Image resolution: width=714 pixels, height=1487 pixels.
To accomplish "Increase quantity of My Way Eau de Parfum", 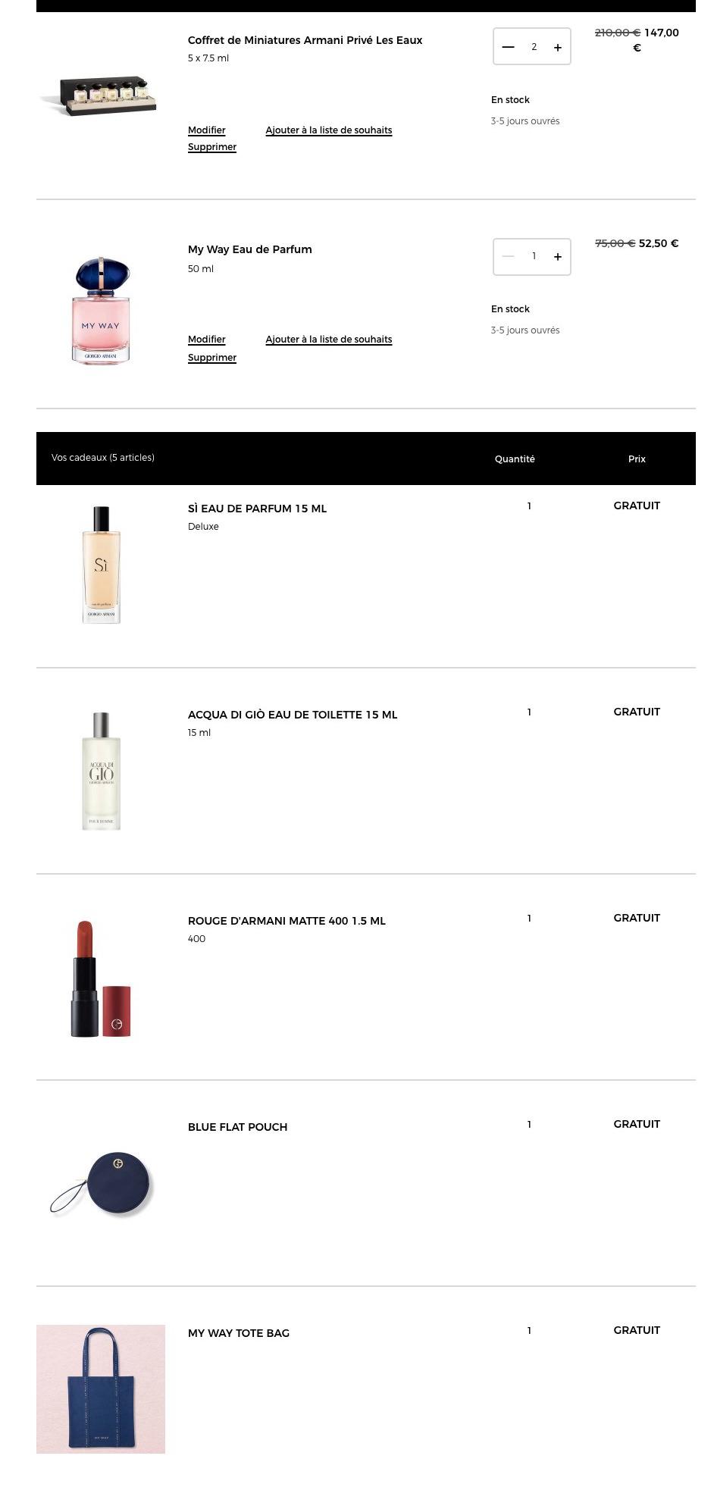I will click(558, 256).
